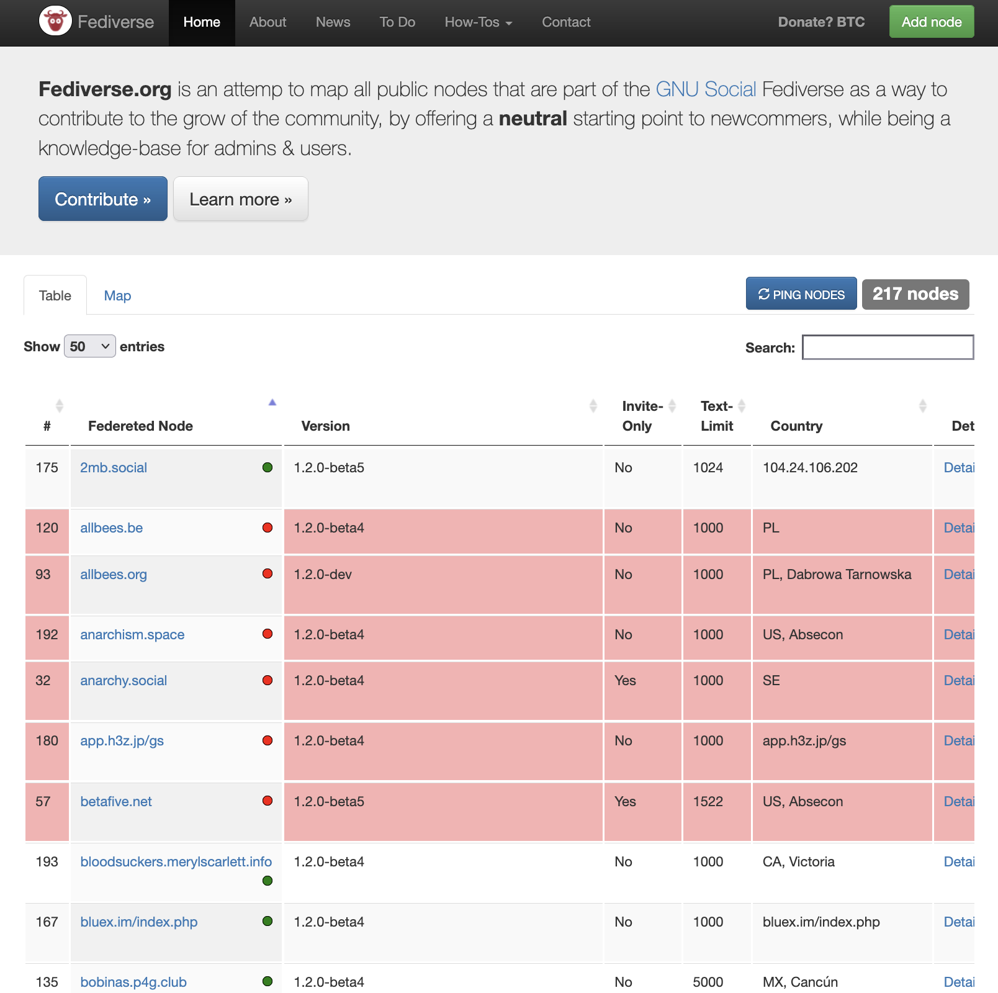Screen dimensions: 998x993
Task: Click the green status dot for 2mb.social
Action: 267,467
